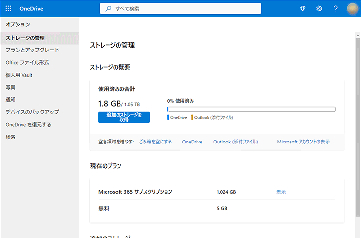Select ストレージの管理 in sidebar
Image resolution: width=361 pixels, height=238 pixels.
39,38
